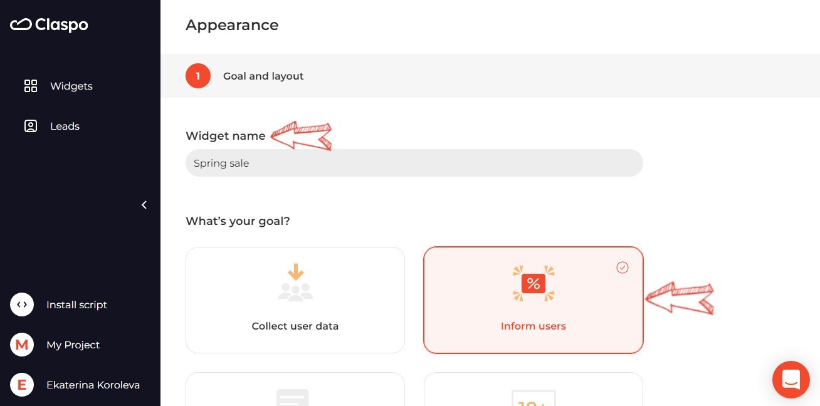Click the My Project M avatar
Screen dimensions: 820x406
tap(22, 345)
